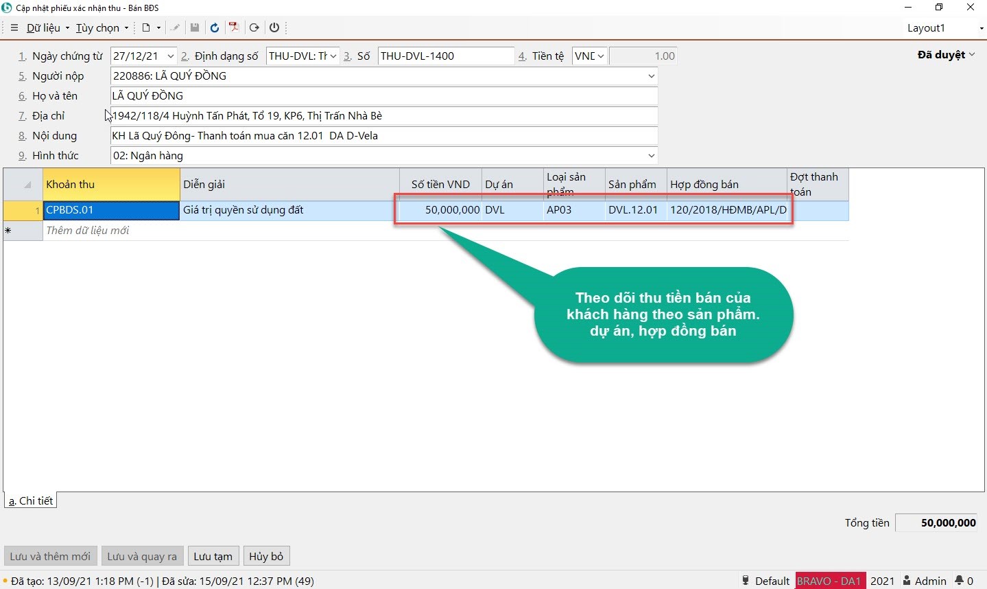Click the Hợp đồng bán column header
The image size is (987, 589).
coord(728,185)
